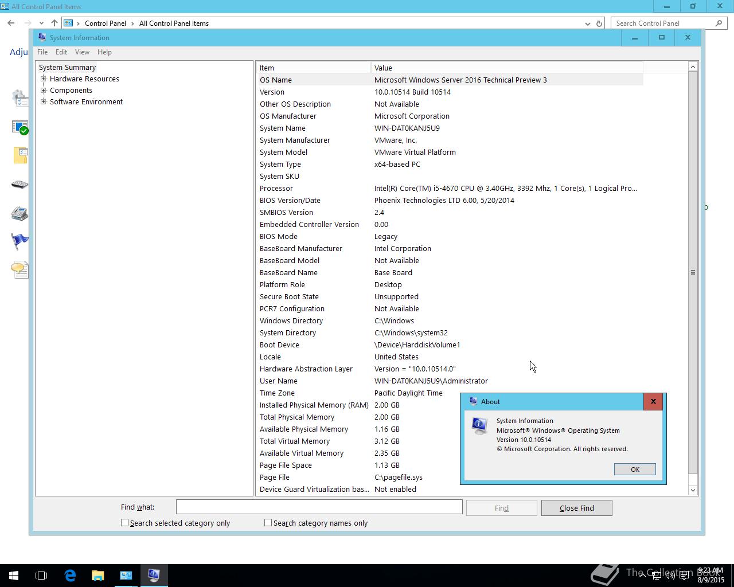Image resolution: width=734 pixels, height=587 pixels.
Task: Open the Windows Start menu
Action: [14, 576]
